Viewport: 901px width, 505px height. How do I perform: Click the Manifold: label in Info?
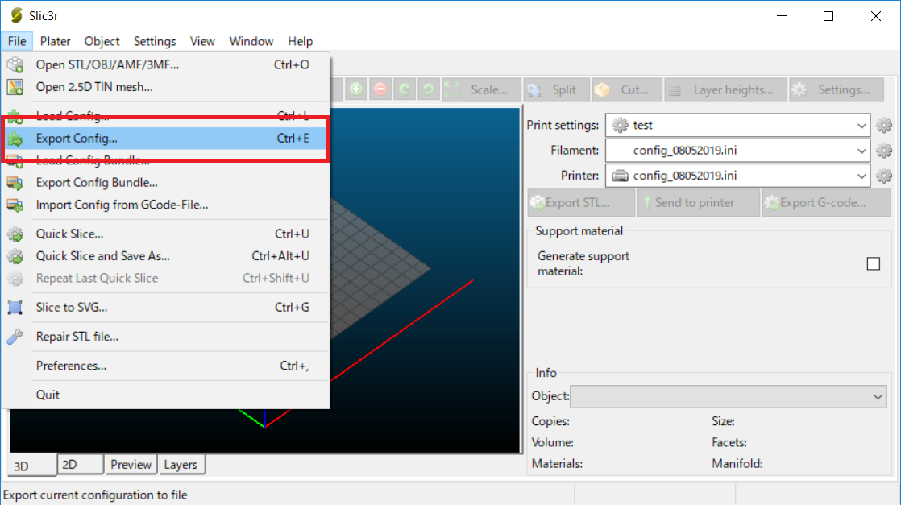click(737, 464)
